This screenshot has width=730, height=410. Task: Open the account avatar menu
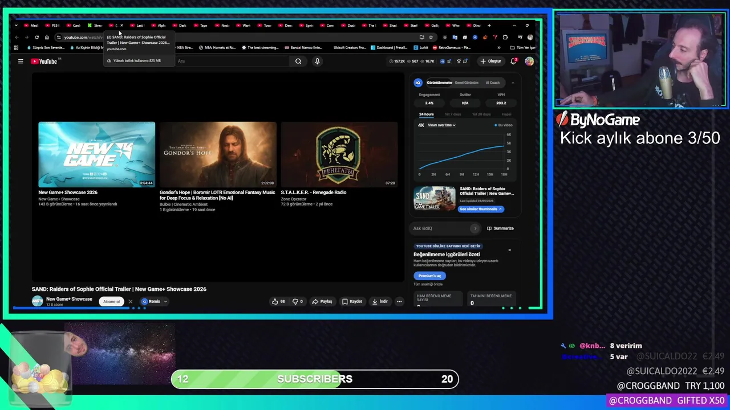(529, 61)
